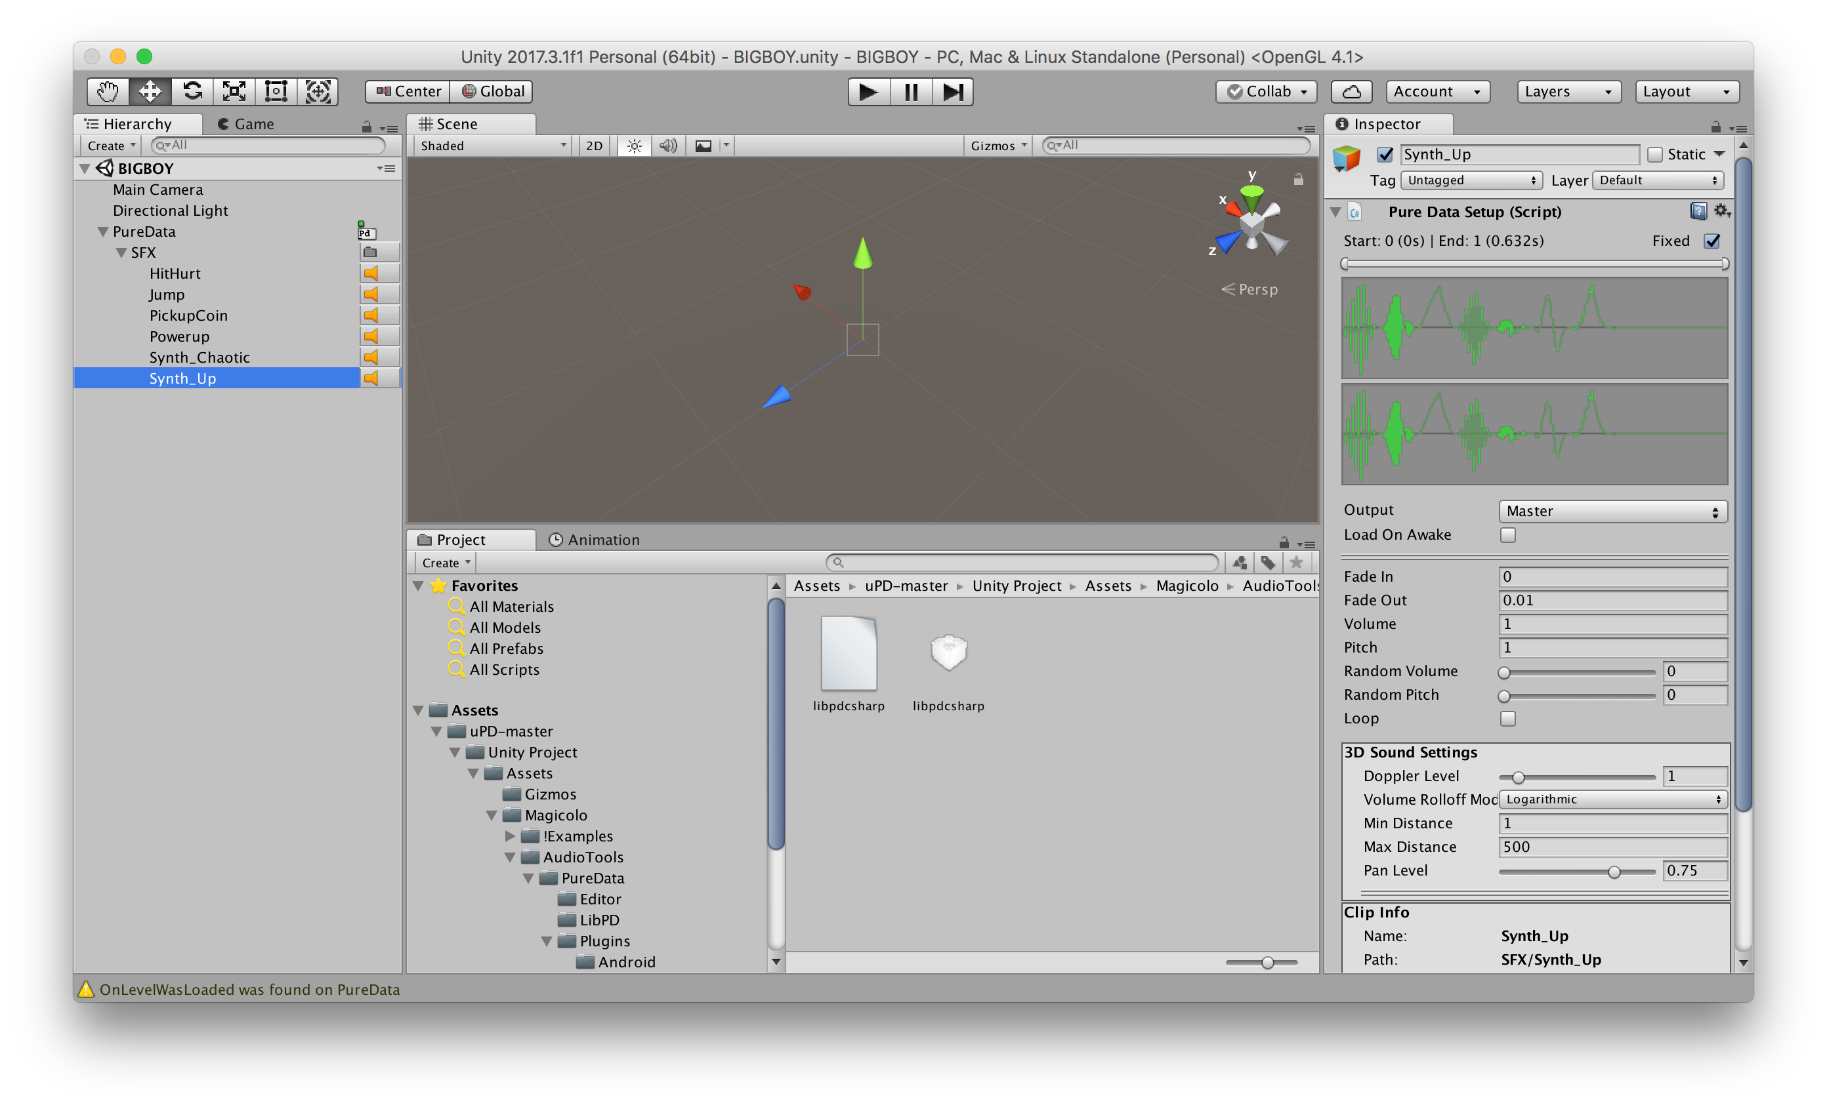Select the Move tool
The height and width of the screenshot is (1107, 1827).
pyautogui.click(x=150, y=91)
